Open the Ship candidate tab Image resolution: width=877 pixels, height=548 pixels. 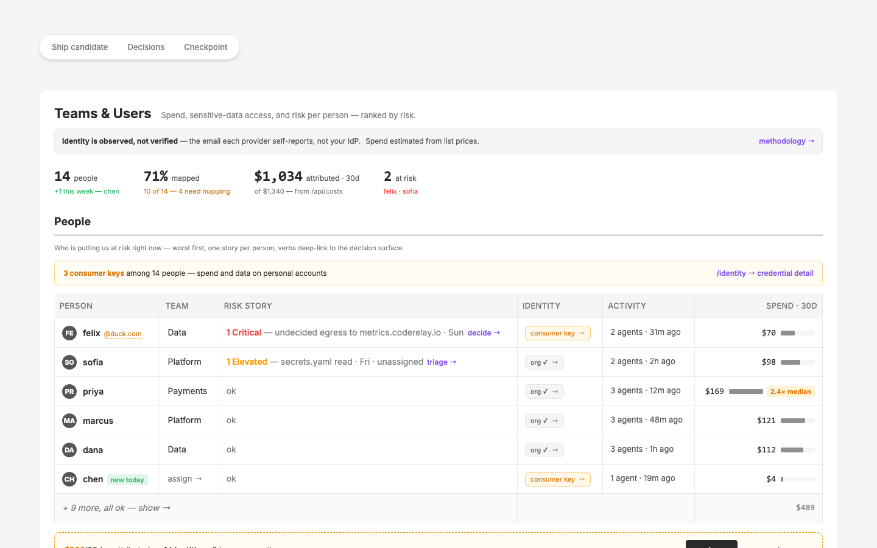80,47
